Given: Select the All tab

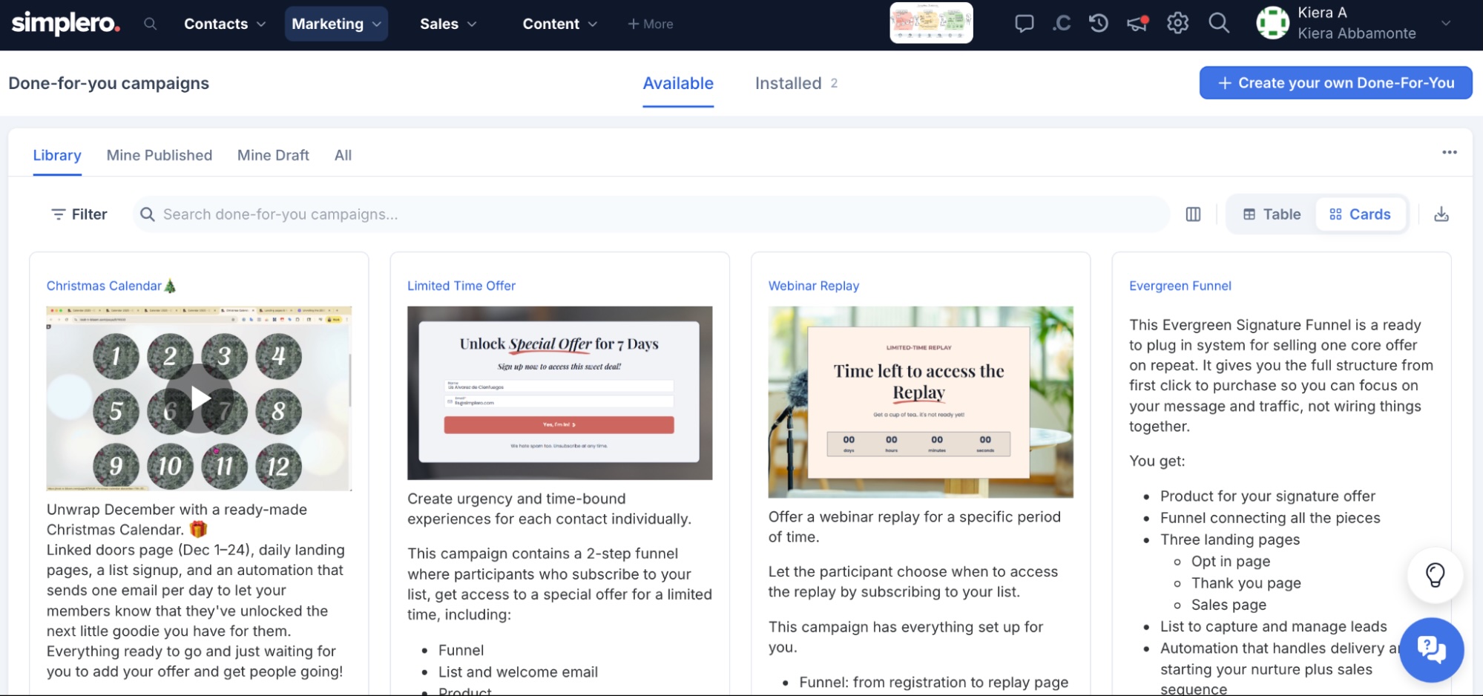Looking at the screenshot, I should (x=343, y=155).
